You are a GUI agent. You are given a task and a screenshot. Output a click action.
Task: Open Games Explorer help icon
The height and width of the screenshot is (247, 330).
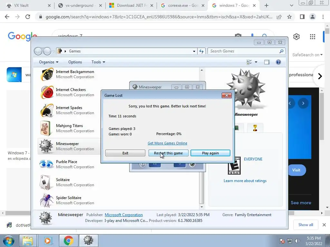click(278, 62)
